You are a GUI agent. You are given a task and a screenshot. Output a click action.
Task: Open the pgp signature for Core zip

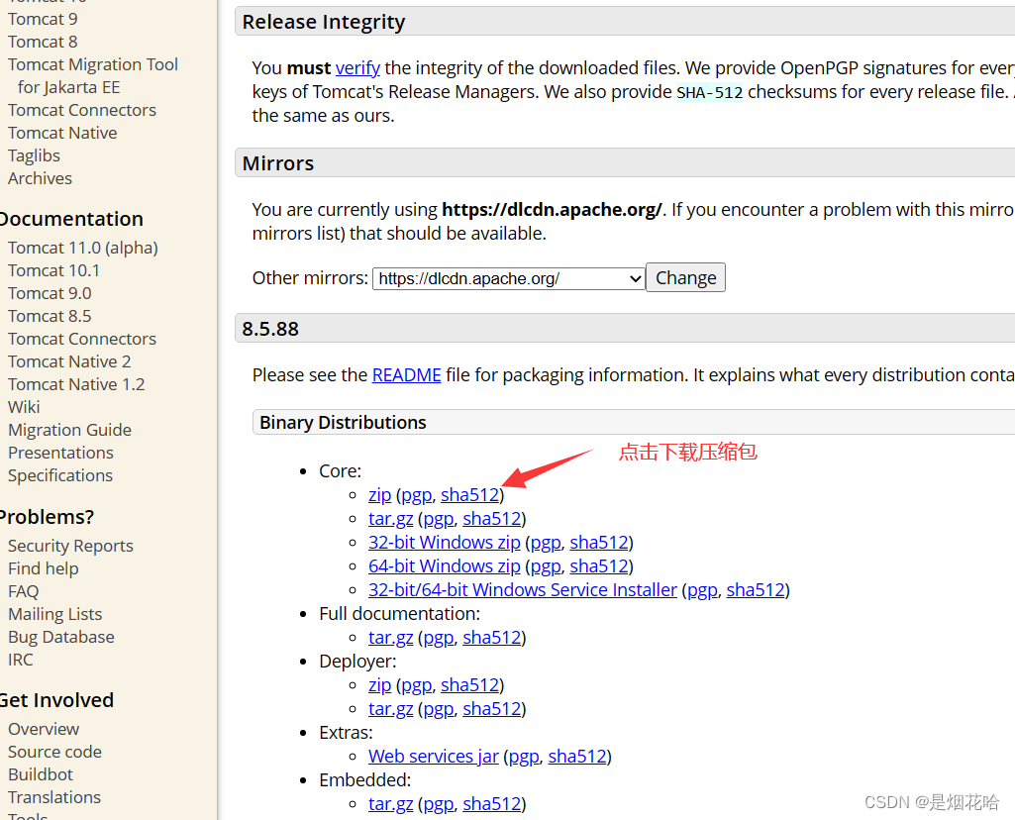click(x=416, y=495)
